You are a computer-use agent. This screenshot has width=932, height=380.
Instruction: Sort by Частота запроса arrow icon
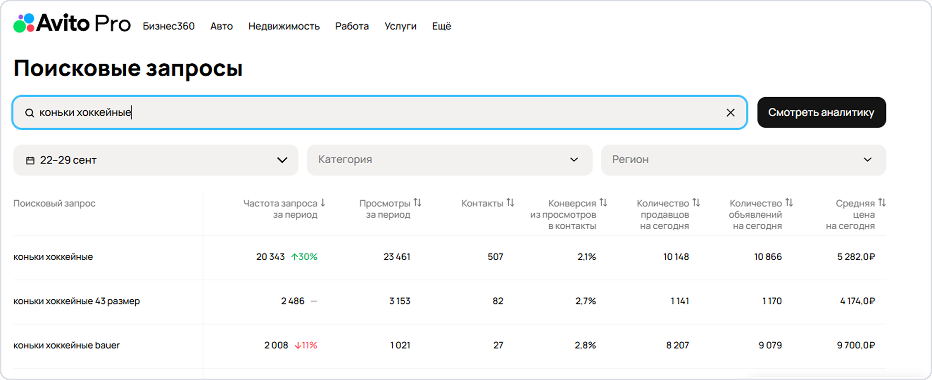(323, 203)
